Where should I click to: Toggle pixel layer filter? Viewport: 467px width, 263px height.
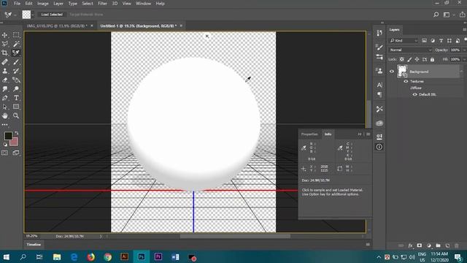click(x=425, y=41)
